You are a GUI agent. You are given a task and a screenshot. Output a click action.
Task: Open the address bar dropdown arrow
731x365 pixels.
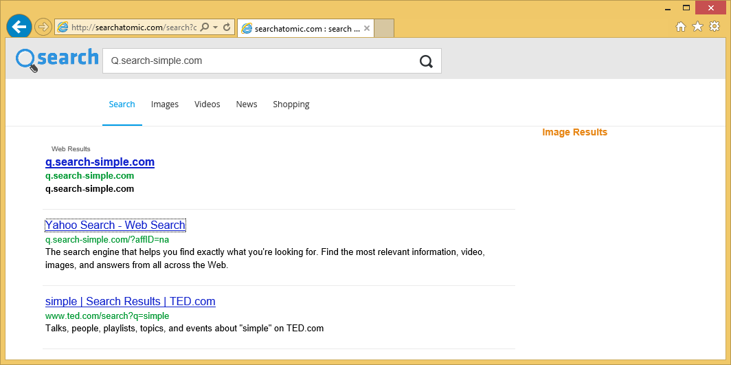tap(216, 27)
